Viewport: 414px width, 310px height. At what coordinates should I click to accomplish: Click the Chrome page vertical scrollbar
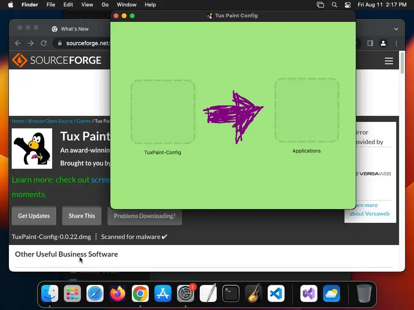point(402,63)
